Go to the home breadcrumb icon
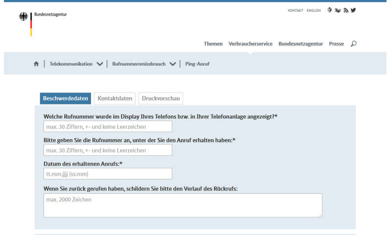The height and width of the screenshot is (235, 391). click(36, 64)
